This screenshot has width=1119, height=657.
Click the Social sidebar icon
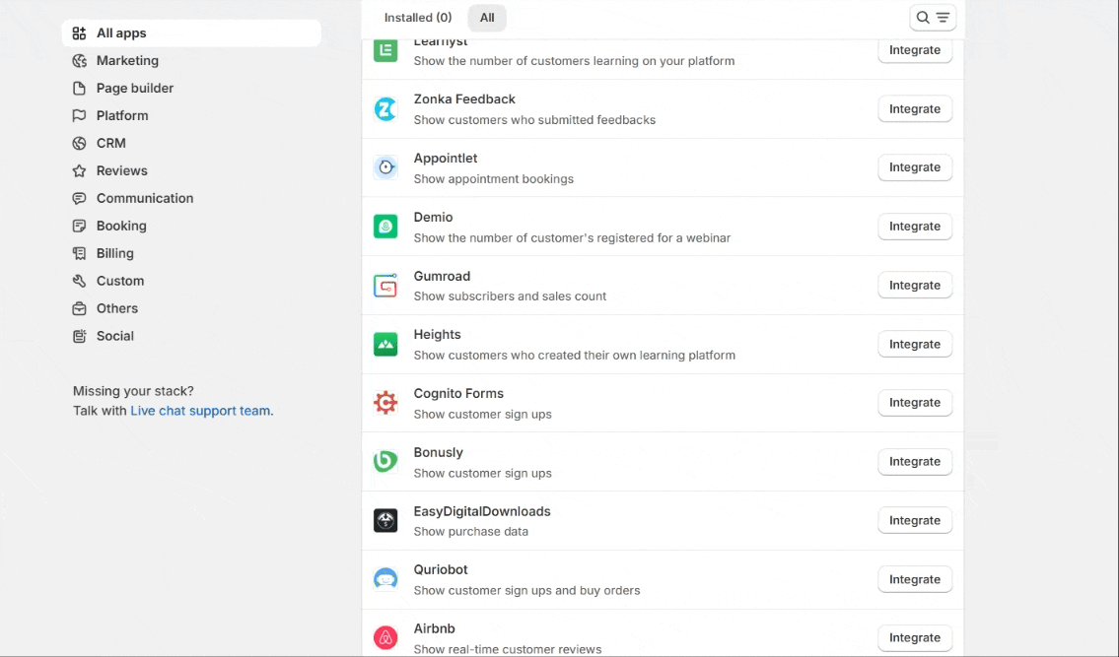79,336
